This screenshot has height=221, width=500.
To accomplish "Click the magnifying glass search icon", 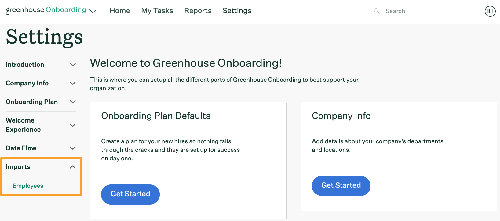I will [377, 11].
